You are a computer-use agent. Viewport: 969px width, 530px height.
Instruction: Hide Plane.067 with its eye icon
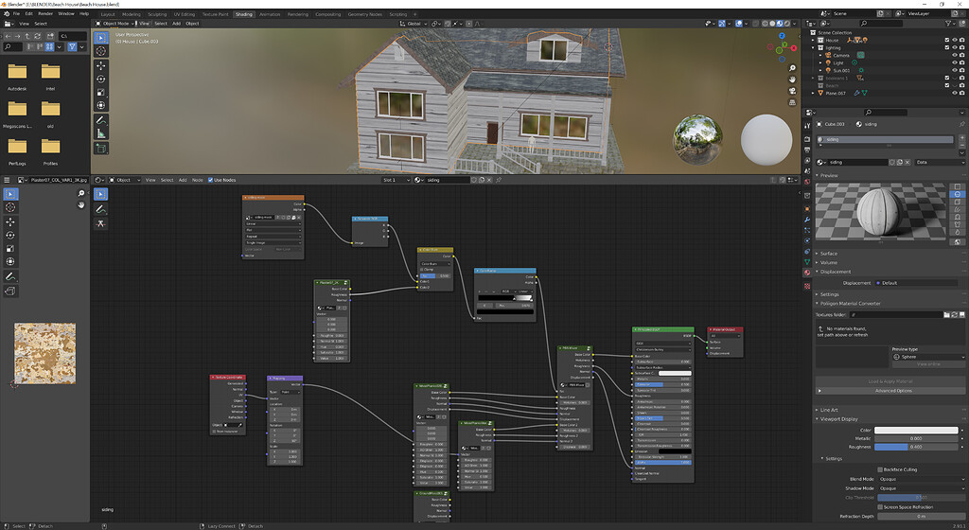tap(954, 94)
